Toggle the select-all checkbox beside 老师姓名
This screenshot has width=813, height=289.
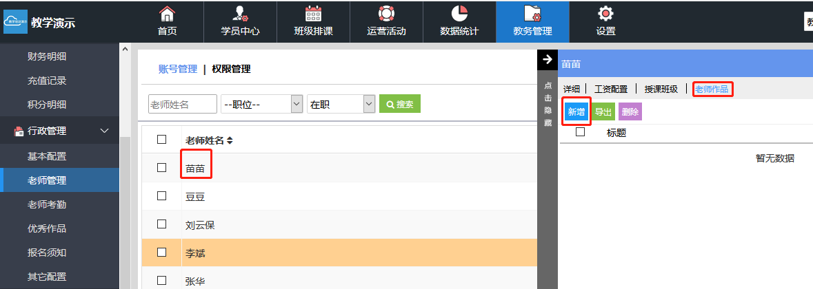(x=162, y=140)
